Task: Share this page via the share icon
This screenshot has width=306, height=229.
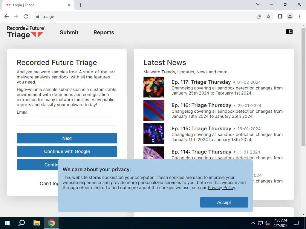Action: click(x=259, y=17)
